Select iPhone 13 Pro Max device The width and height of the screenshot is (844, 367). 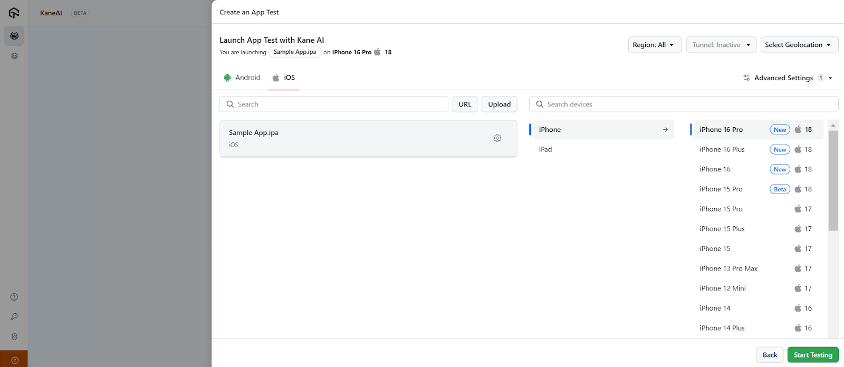pos(759,268)
